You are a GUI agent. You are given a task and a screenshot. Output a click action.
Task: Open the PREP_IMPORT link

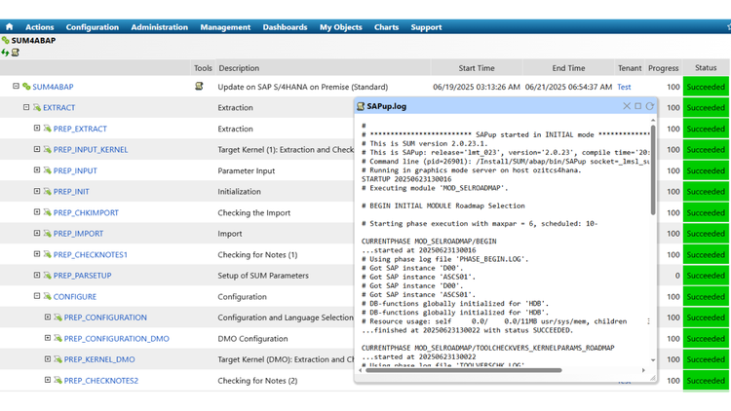pos(78,234)
